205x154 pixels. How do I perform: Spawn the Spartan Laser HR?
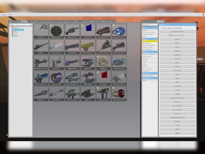point(72,94)
